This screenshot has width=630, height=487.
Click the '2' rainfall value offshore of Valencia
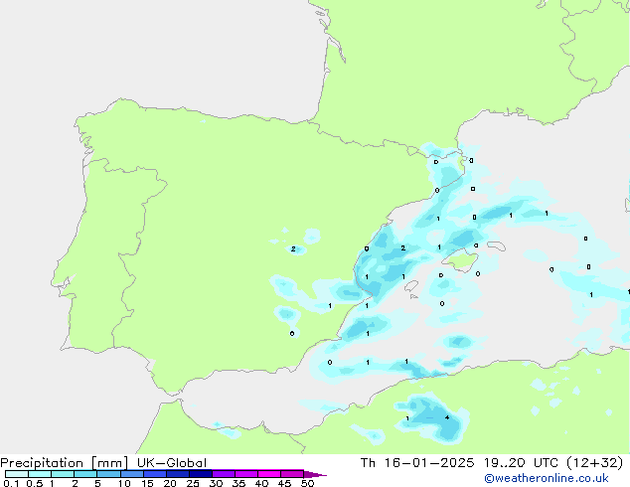pos(403,248)
